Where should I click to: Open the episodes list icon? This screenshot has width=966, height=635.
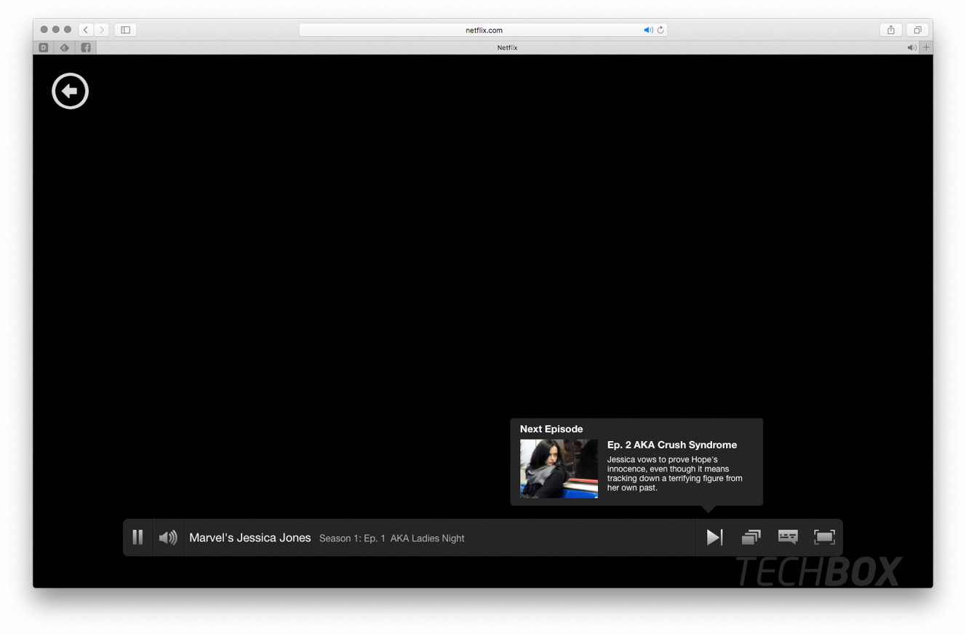pyautogui.click(x=751, y=537)
